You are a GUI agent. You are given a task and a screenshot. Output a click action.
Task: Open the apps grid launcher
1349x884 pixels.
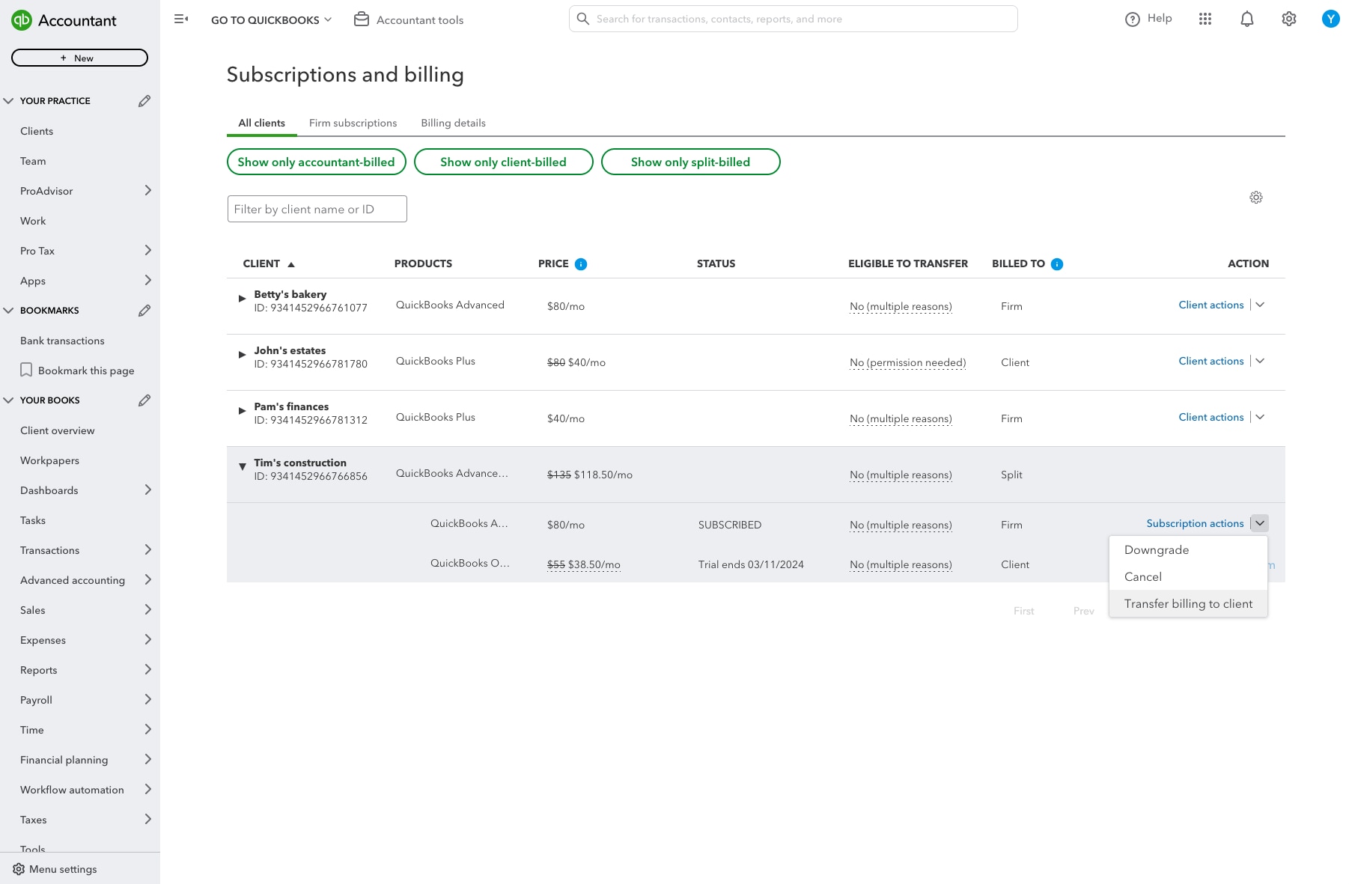[x=1206, y=19]
